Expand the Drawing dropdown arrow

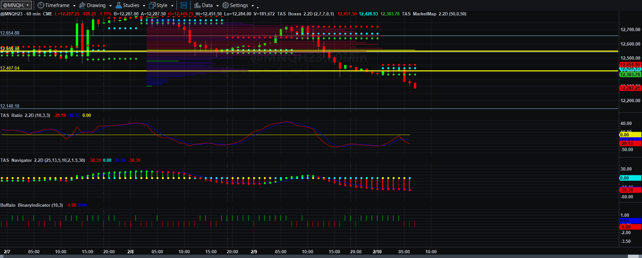pos(110,6)
